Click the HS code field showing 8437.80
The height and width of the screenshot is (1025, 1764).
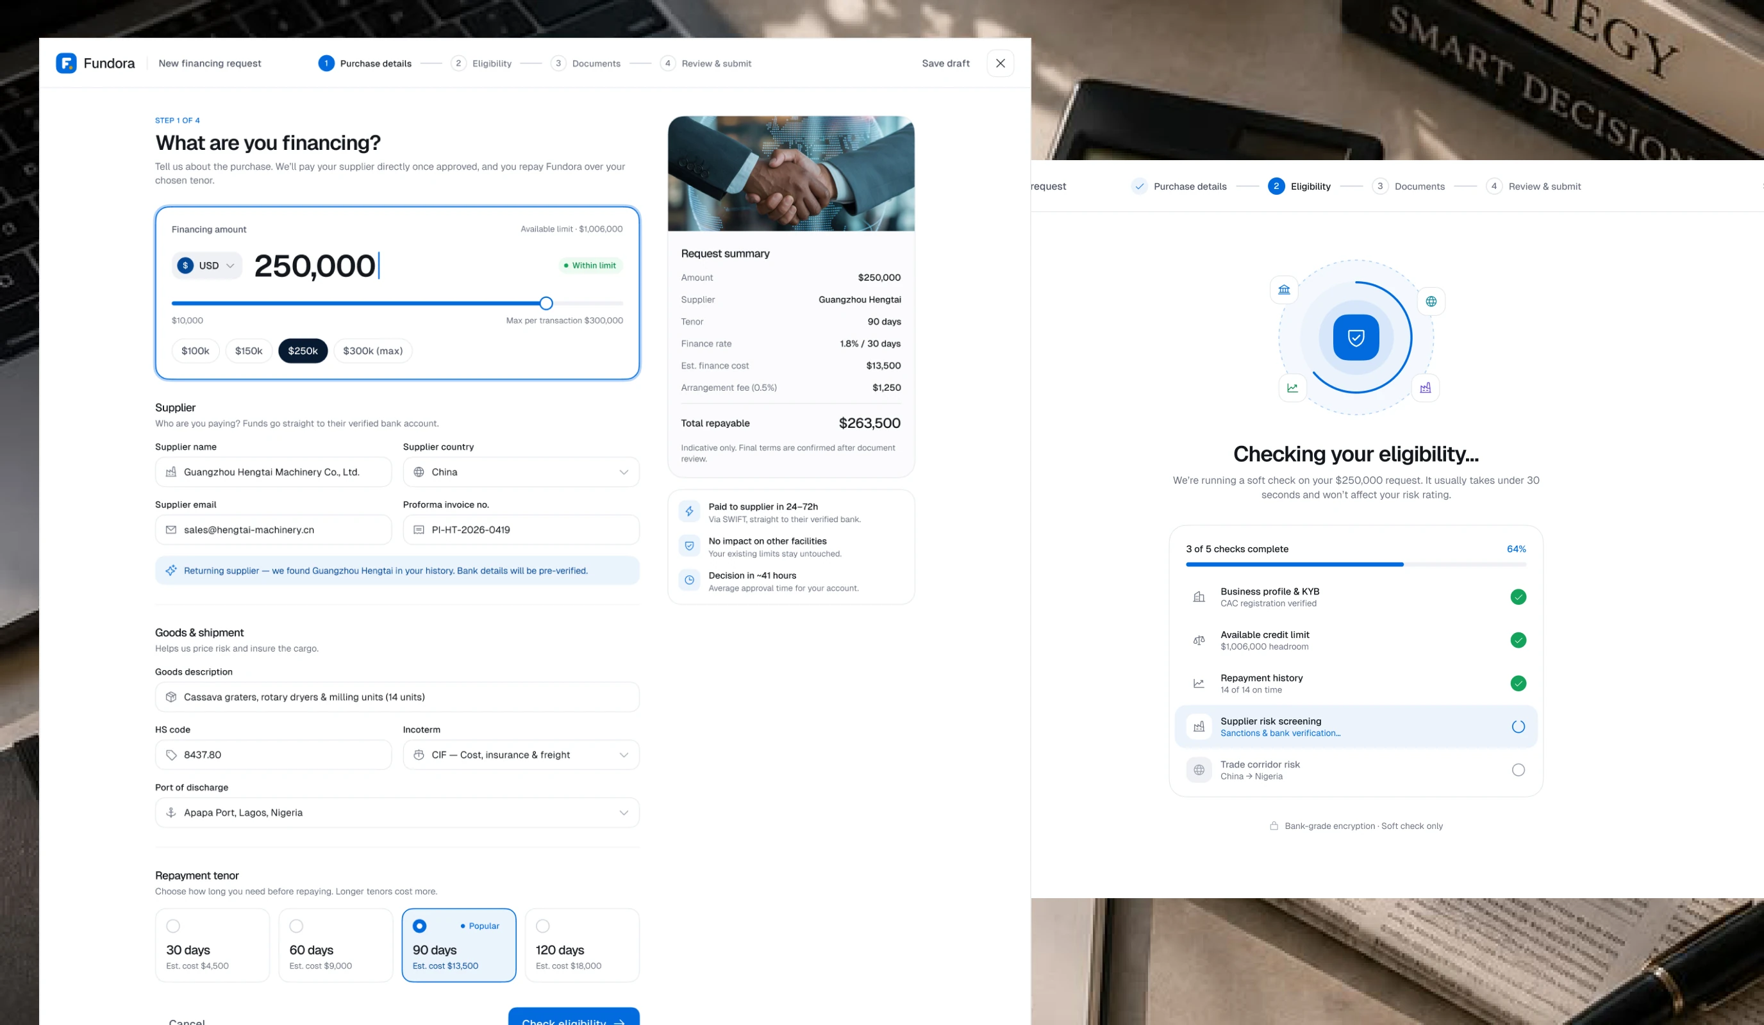(x=273, y=755)
